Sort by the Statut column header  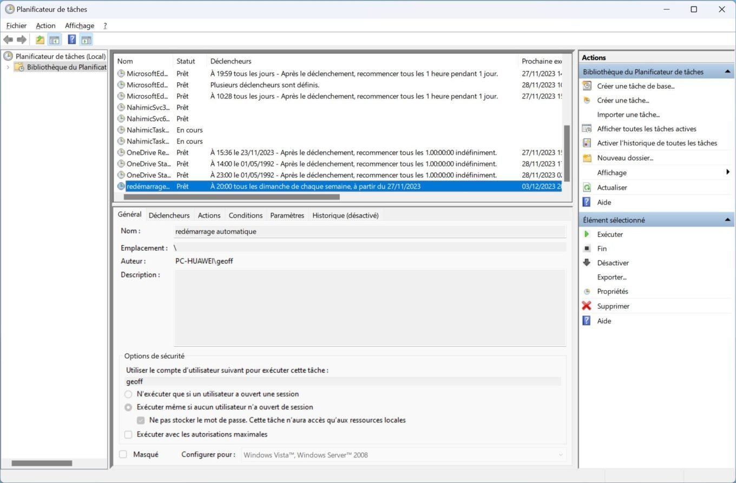pos(190,61)
